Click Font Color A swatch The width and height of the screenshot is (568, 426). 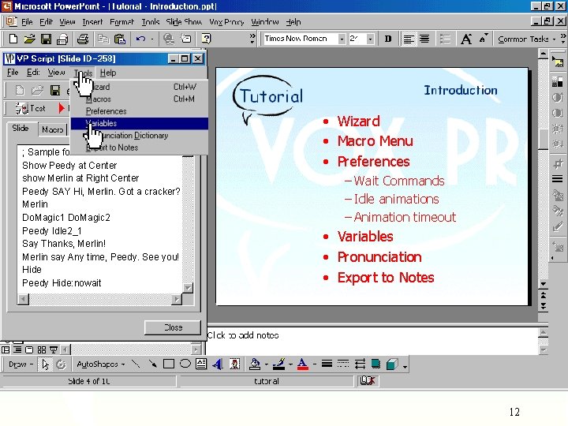[303, 364]
